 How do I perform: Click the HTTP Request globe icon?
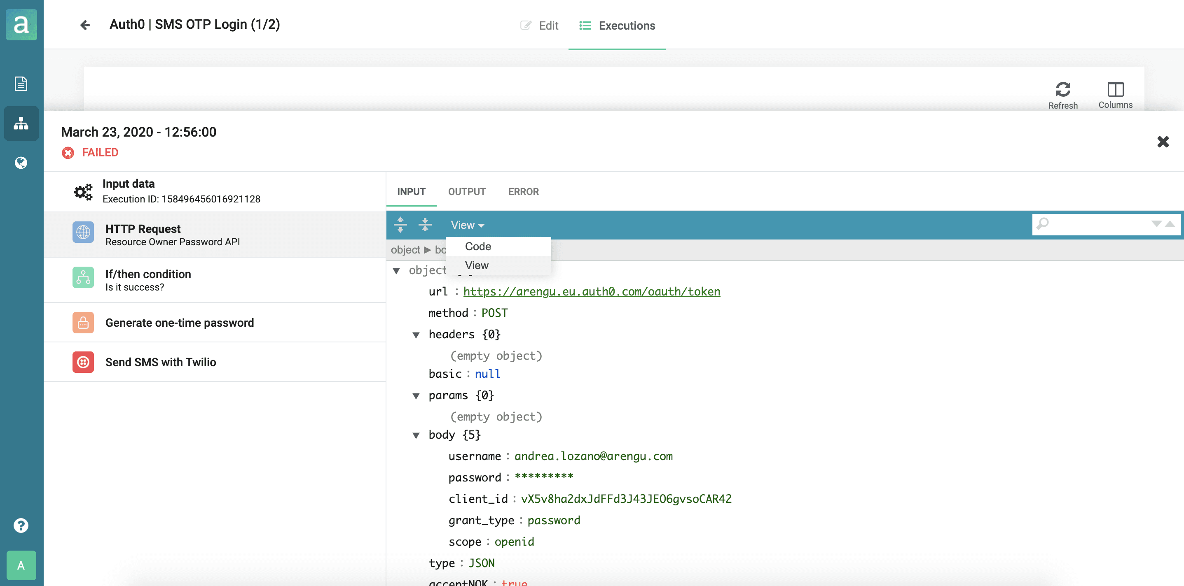(x=83, y=232)
